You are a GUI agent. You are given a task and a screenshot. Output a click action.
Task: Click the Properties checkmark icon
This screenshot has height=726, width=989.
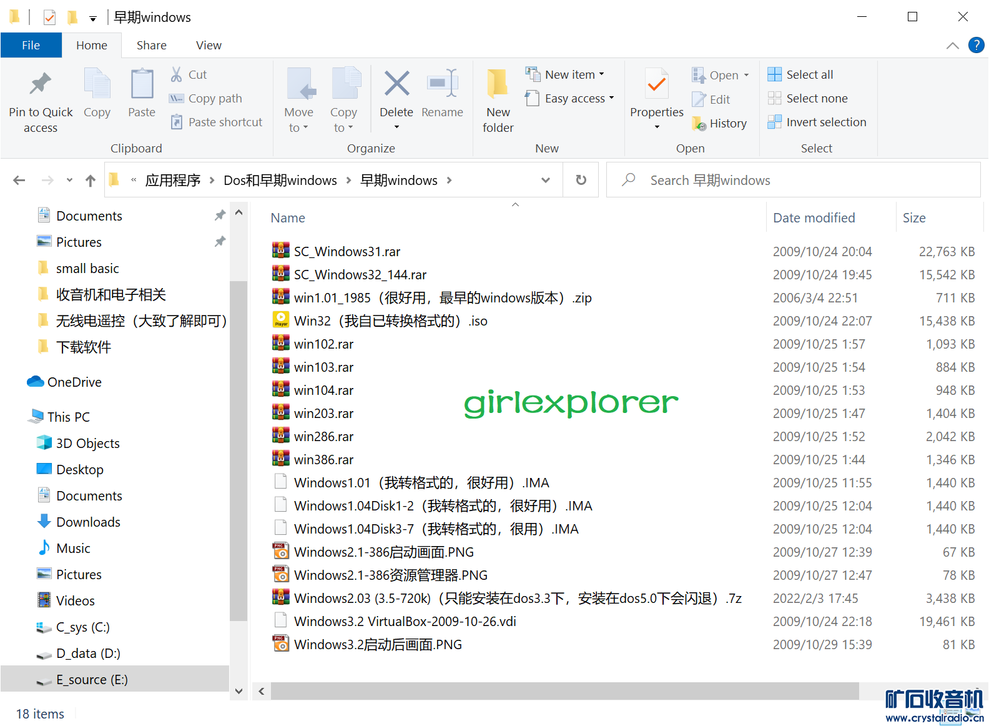point(657,84)
